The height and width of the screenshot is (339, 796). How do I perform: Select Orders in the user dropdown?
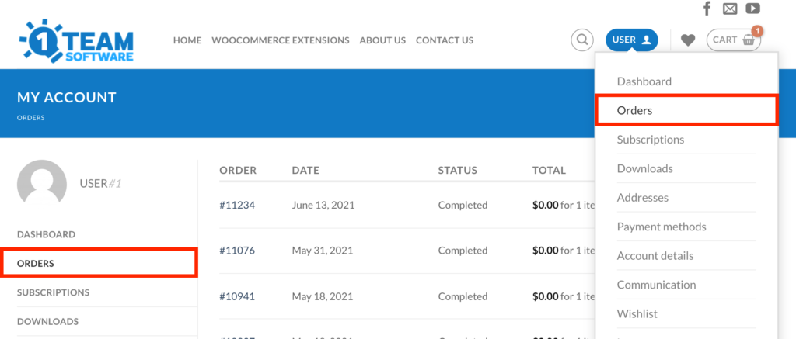[x=635, y=110]
